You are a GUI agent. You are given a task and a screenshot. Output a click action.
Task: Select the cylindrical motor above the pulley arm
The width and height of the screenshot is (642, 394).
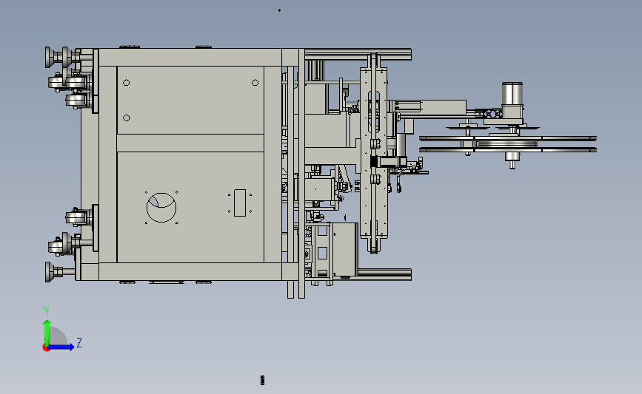[512, 94]
